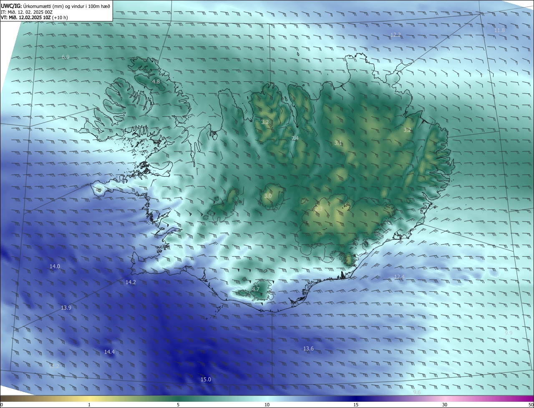Click the 9.9 value on the map
This screenshot has height=408, width=534.
click(x=509, y=333)
